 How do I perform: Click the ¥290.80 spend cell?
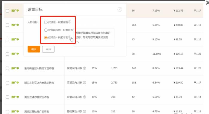point(178,25)
